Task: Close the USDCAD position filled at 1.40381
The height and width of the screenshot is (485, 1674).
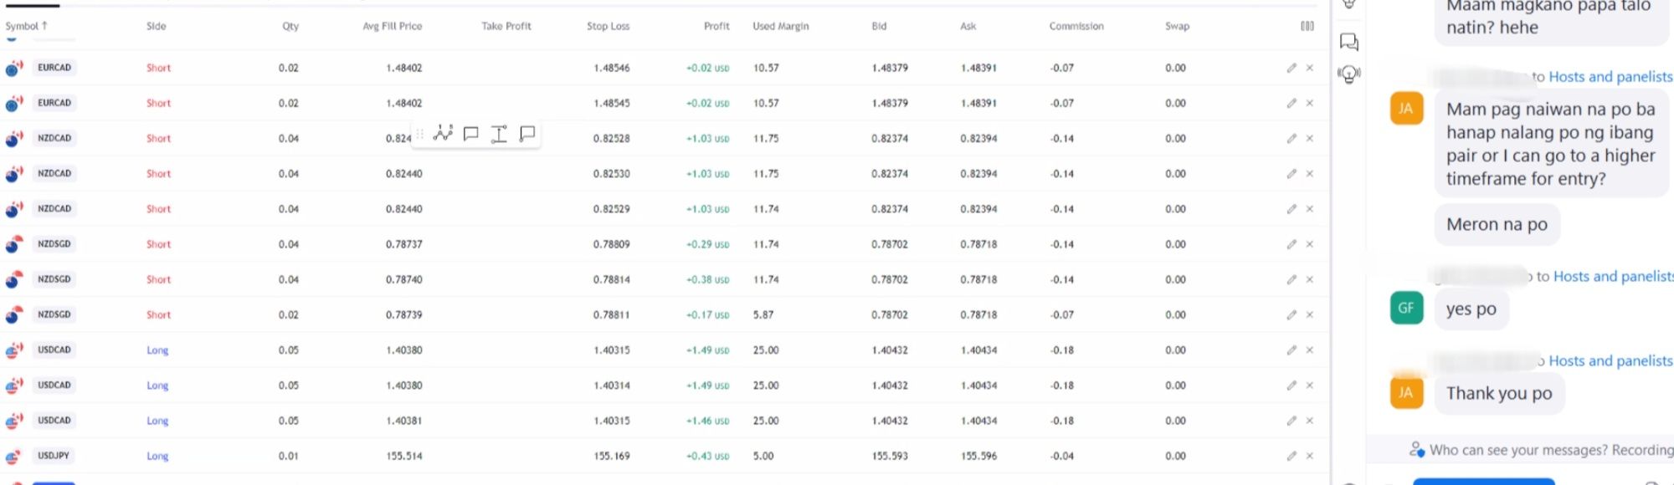Action: [x=1310, y=421]
